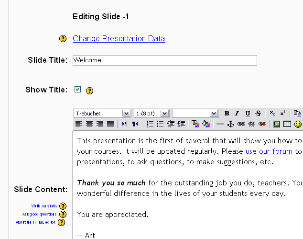Image resolution: width=303 pixels, height=239 pixels.
Task: Open the Change Presentation Data link
Action: click(119, 39)
